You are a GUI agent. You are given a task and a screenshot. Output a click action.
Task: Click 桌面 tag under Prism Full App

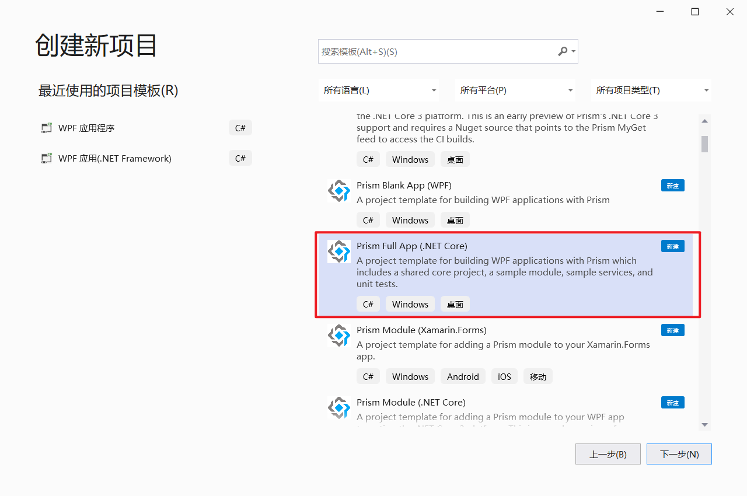455,304
